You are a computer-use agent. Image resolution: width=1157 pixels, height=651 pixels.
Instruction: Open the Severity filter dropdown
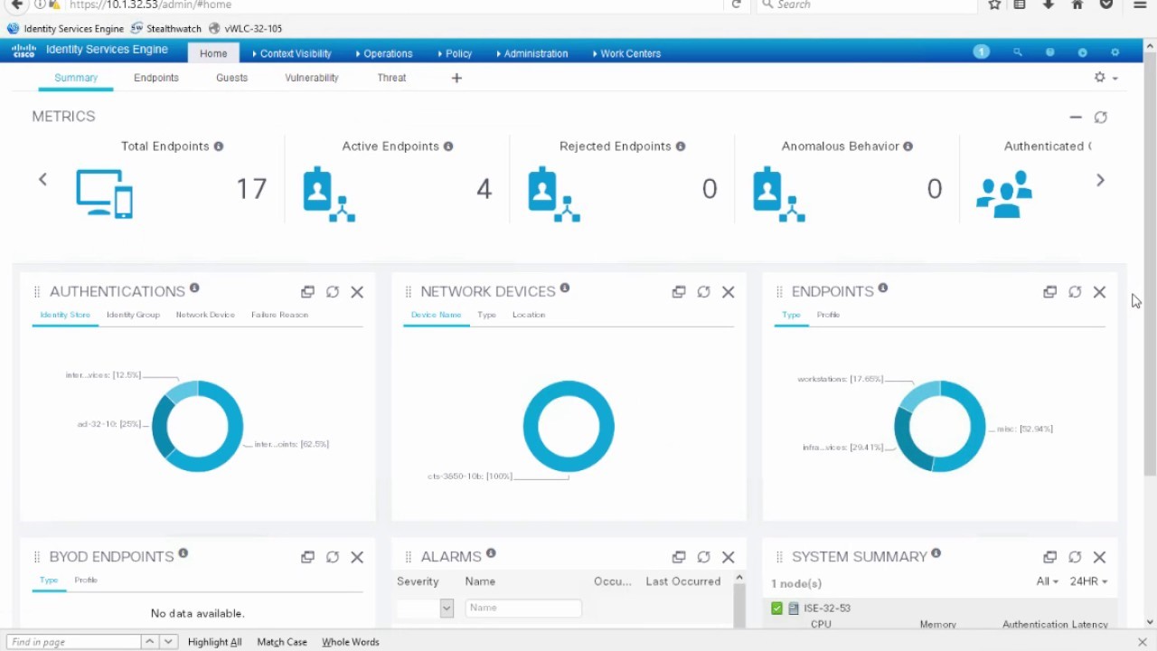447,609
